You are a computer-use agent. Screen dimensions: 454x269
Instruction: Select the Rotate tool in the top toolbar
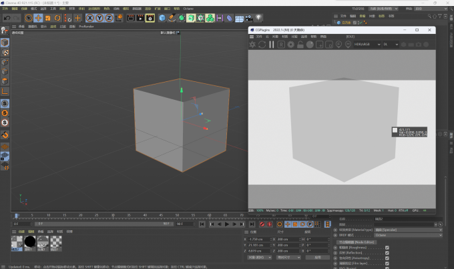click(57, 18)
